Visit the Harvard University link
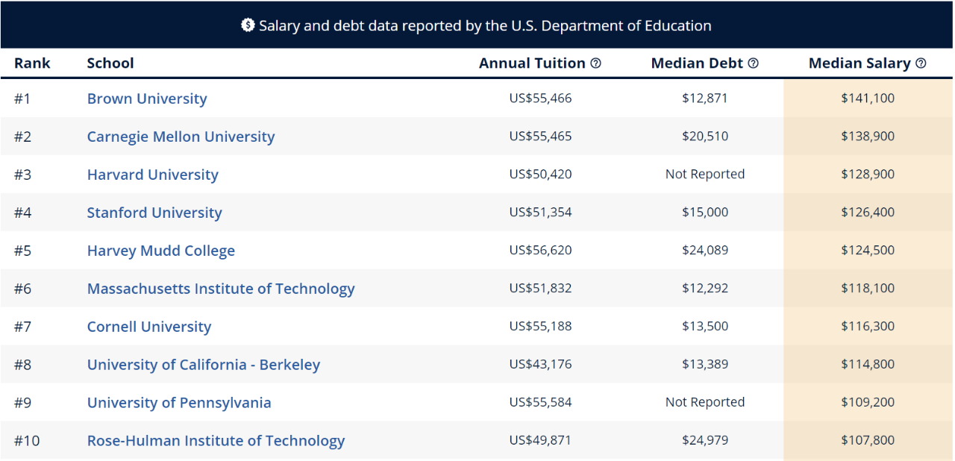Image resolution: width=955 pixels, height=461 pixels. pos(153,175)
